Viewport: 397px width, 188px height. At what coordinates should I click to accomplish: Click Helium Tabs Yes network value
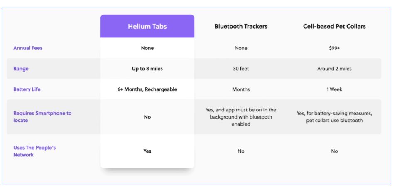[x=147, y=151]
